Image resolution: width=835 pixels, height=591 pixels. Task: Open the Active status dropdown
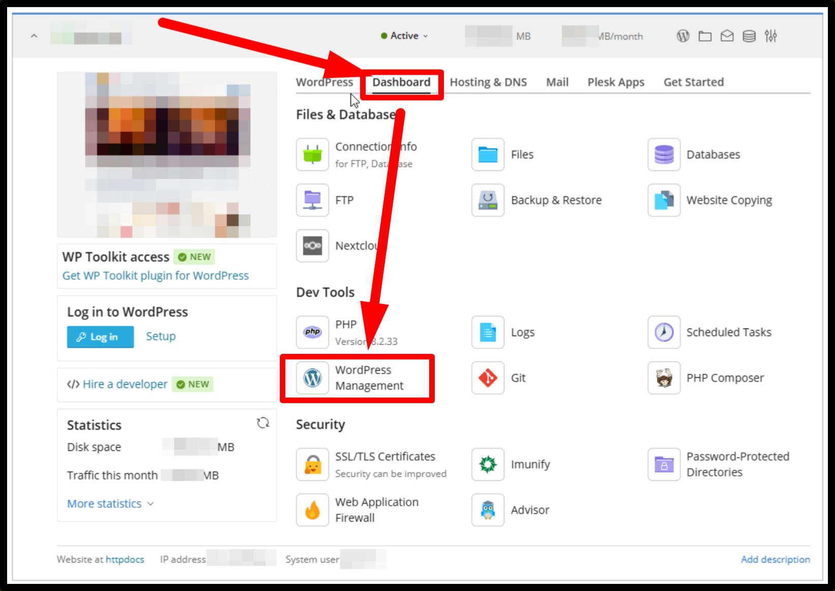(x=404, y=36)
